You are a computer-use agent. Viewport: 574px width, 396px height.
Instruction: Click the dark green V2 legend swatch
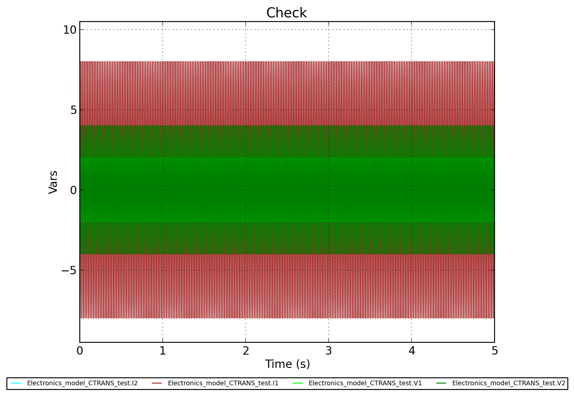441,383
